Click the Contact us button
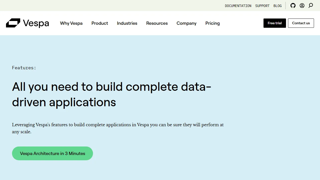The width and height of the screenshot is (320, 180). 301,23
